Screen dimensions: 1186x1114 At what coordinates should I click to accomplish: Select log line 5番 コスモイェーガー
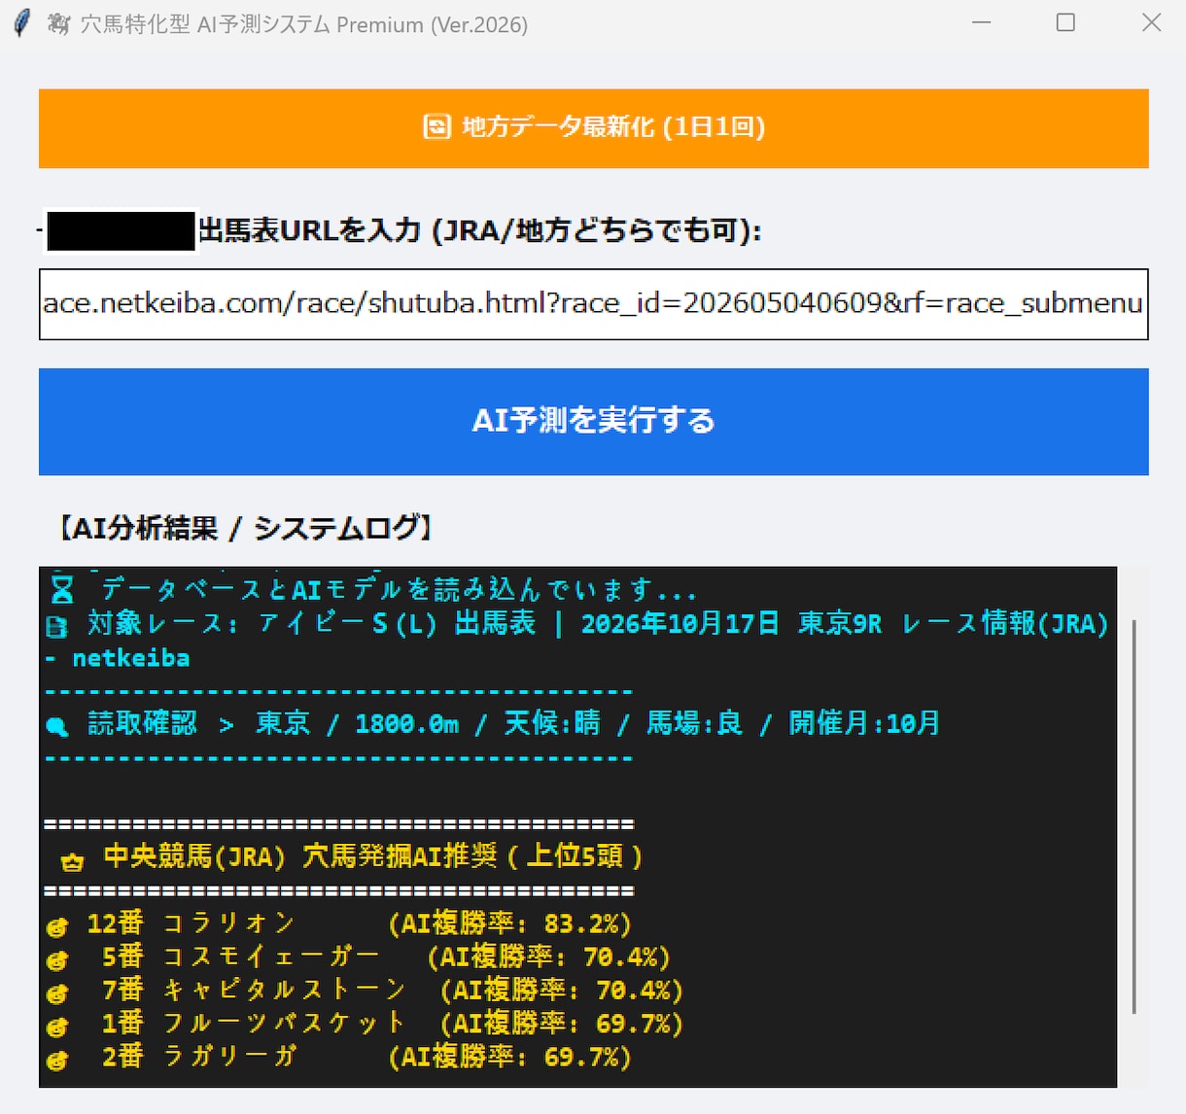pyautogui.click(x=359, y=957)
